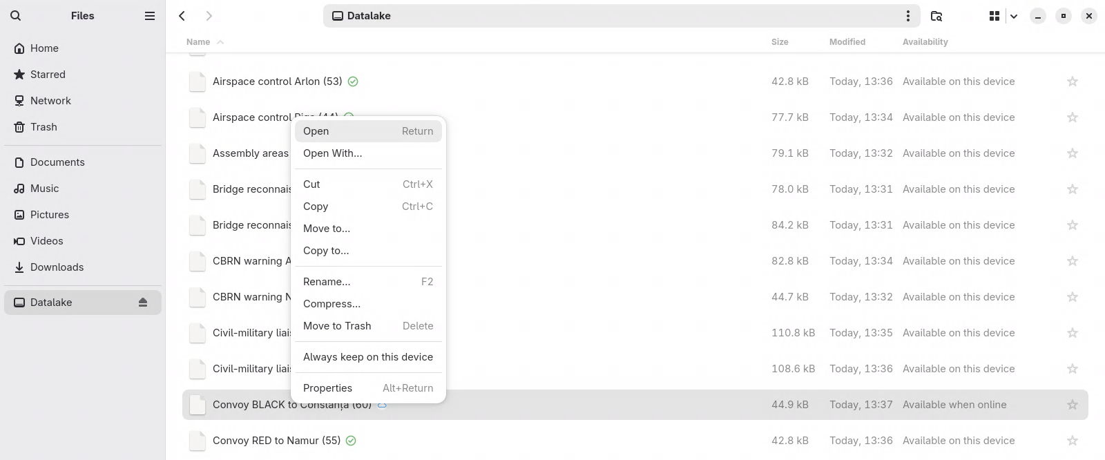1105x460 pixels.
Task: Go back to previous folder
Action: click(182, 16)
